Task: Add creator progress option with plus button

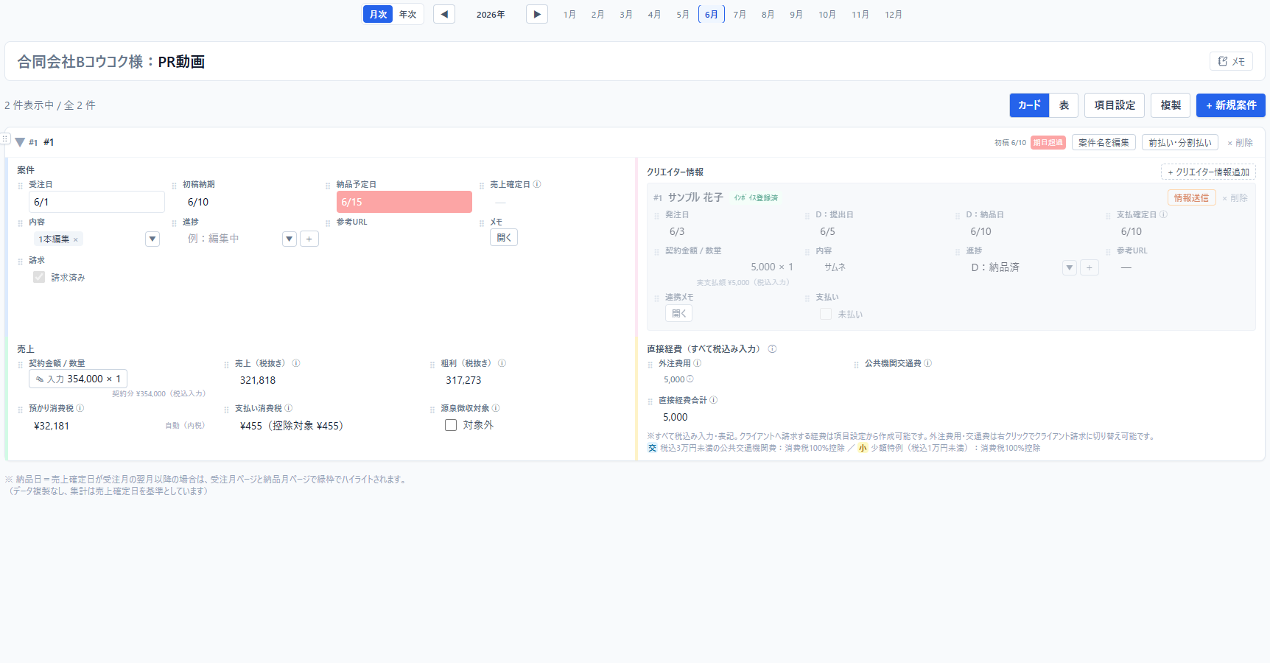Action: click(x=1090, y=267)
